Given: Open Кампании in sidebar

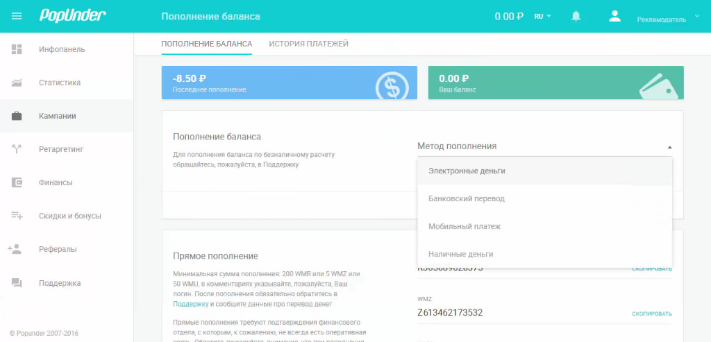Looking at the screenshot, I should tap(67, 116).
